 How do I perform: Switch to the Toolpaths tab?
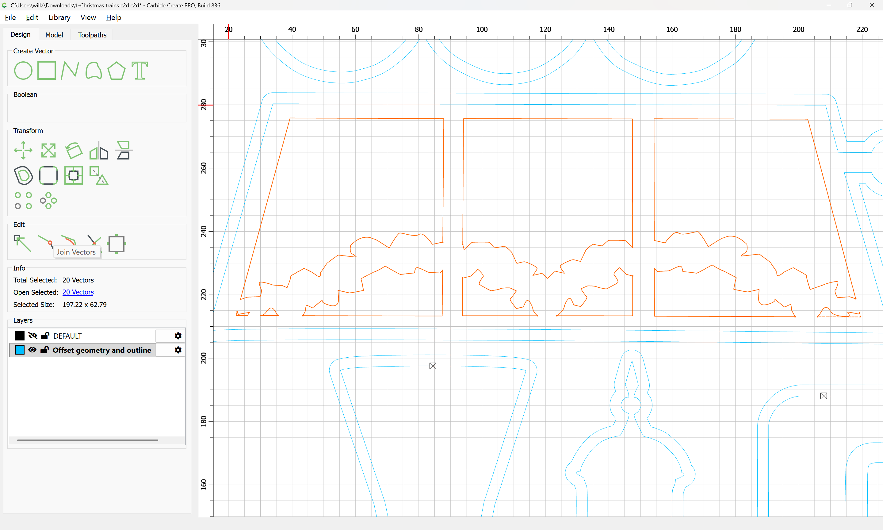coord(92,35)
